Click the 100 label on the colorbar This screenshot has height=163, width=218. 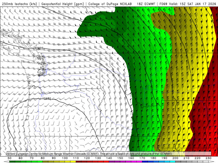coord(65,158)
